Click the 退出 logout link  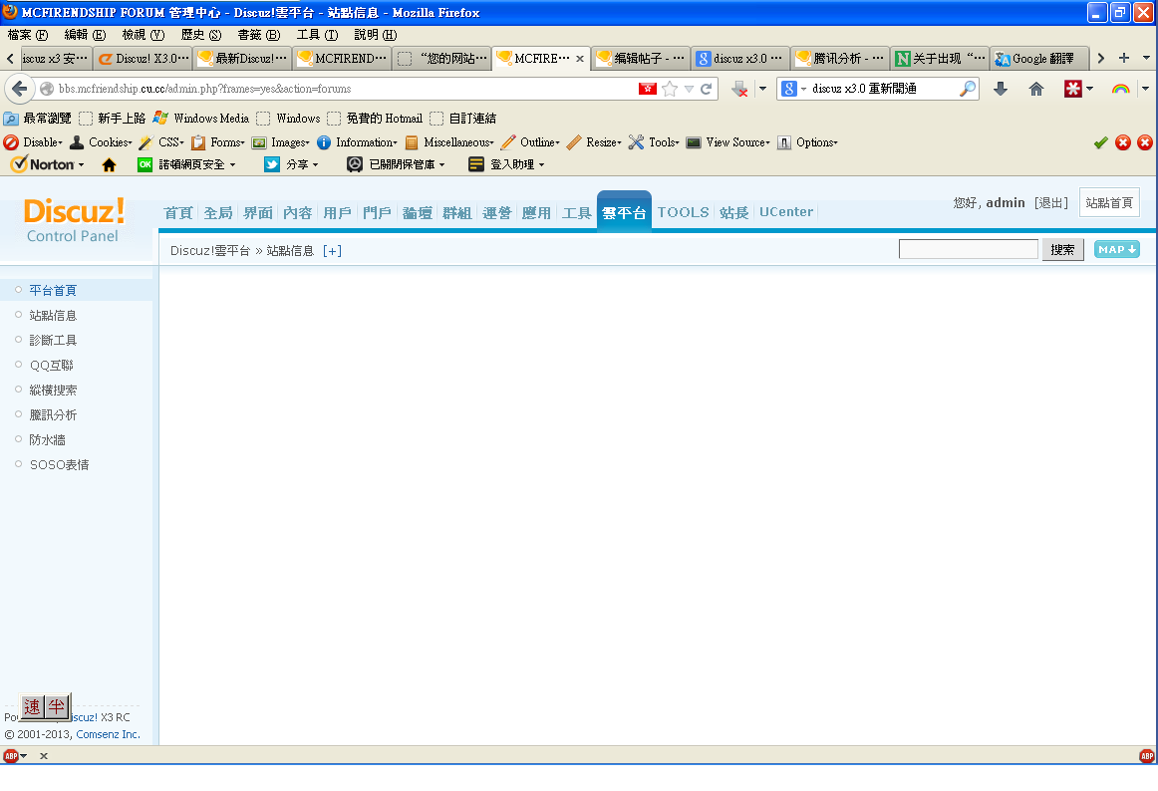point(1051,202)
